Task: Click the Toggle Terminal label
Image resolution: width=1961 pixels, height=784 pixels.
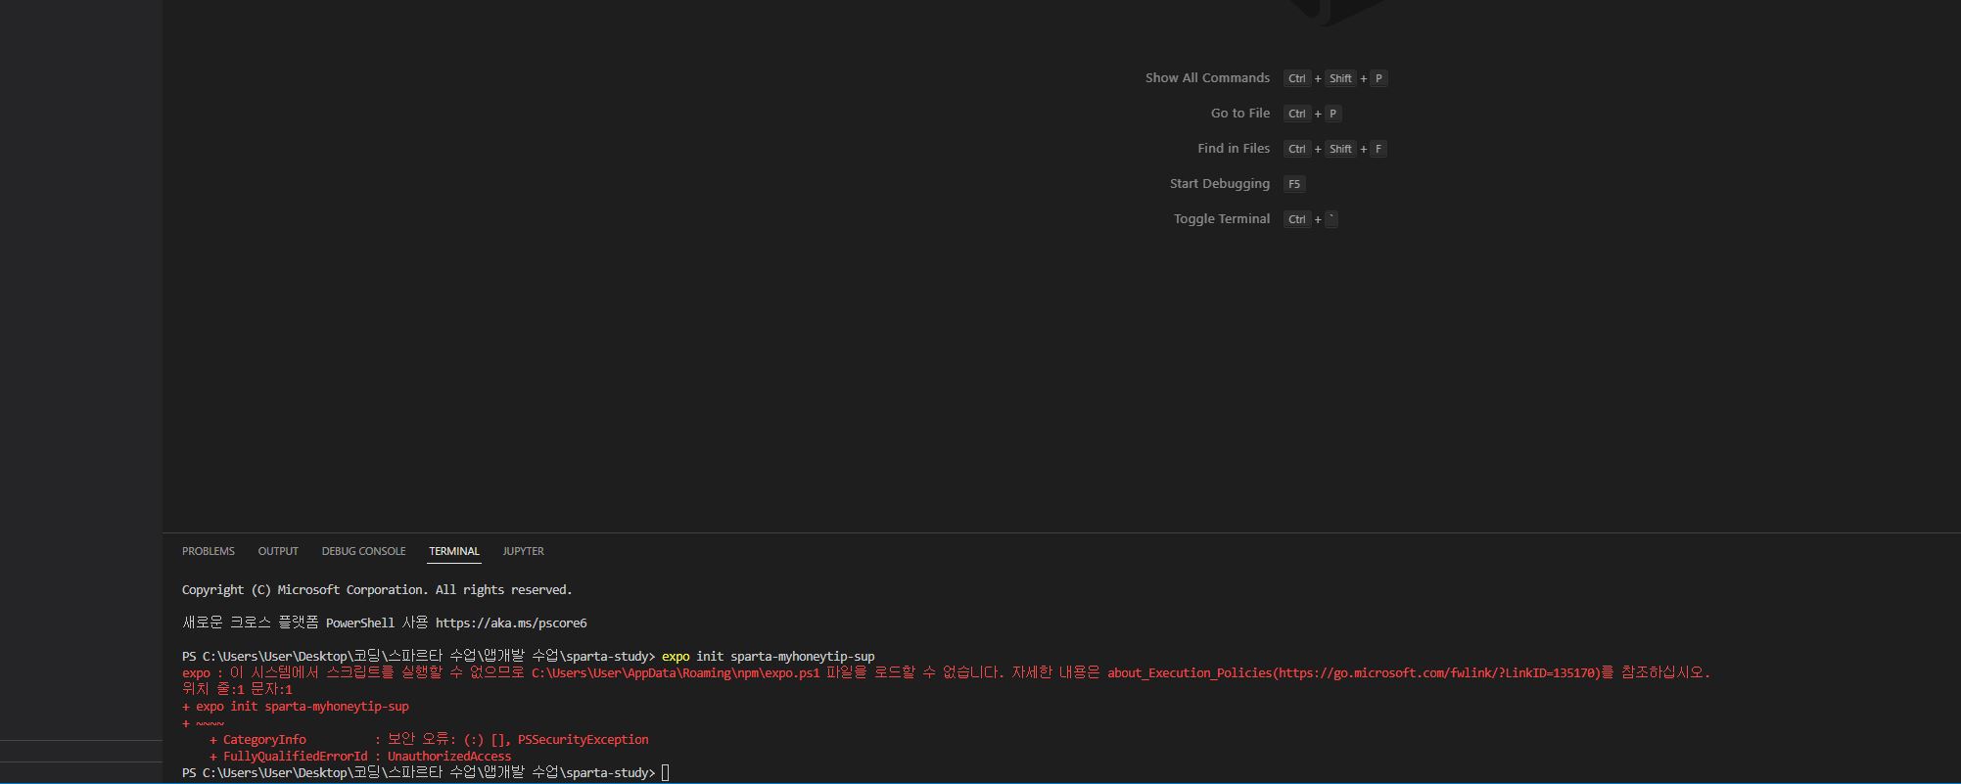Action: 1221,219
